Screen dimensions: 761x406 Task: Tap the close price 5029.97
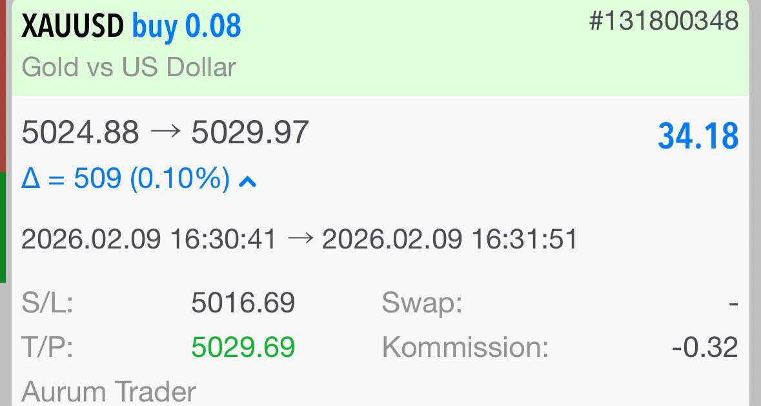[x=250, y=134]
